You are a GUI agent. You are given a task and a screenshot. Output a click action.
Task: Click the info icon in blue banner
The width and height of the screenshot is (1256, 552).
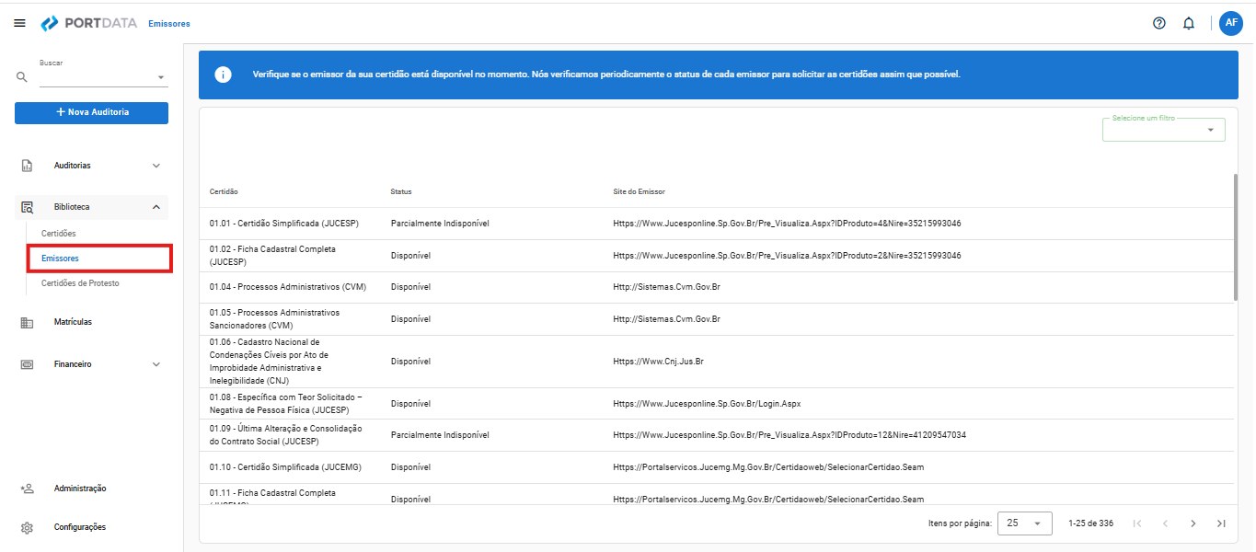(x=223, y=75)
